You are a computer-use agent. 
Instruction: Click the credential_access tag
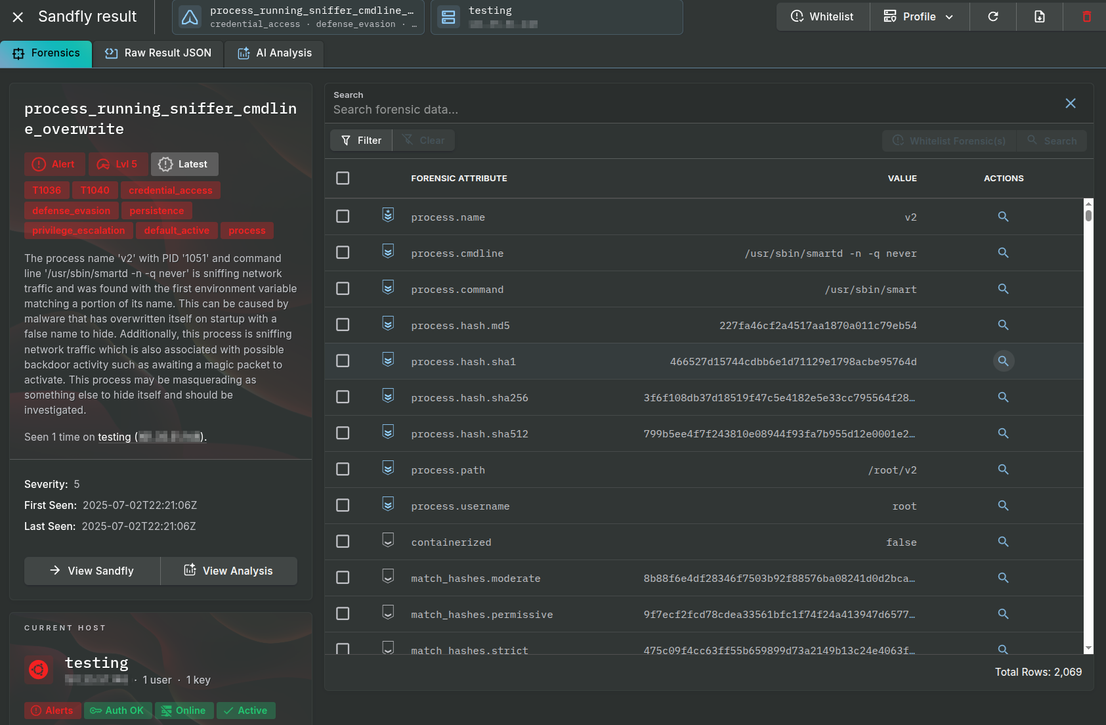pos(171,190)
